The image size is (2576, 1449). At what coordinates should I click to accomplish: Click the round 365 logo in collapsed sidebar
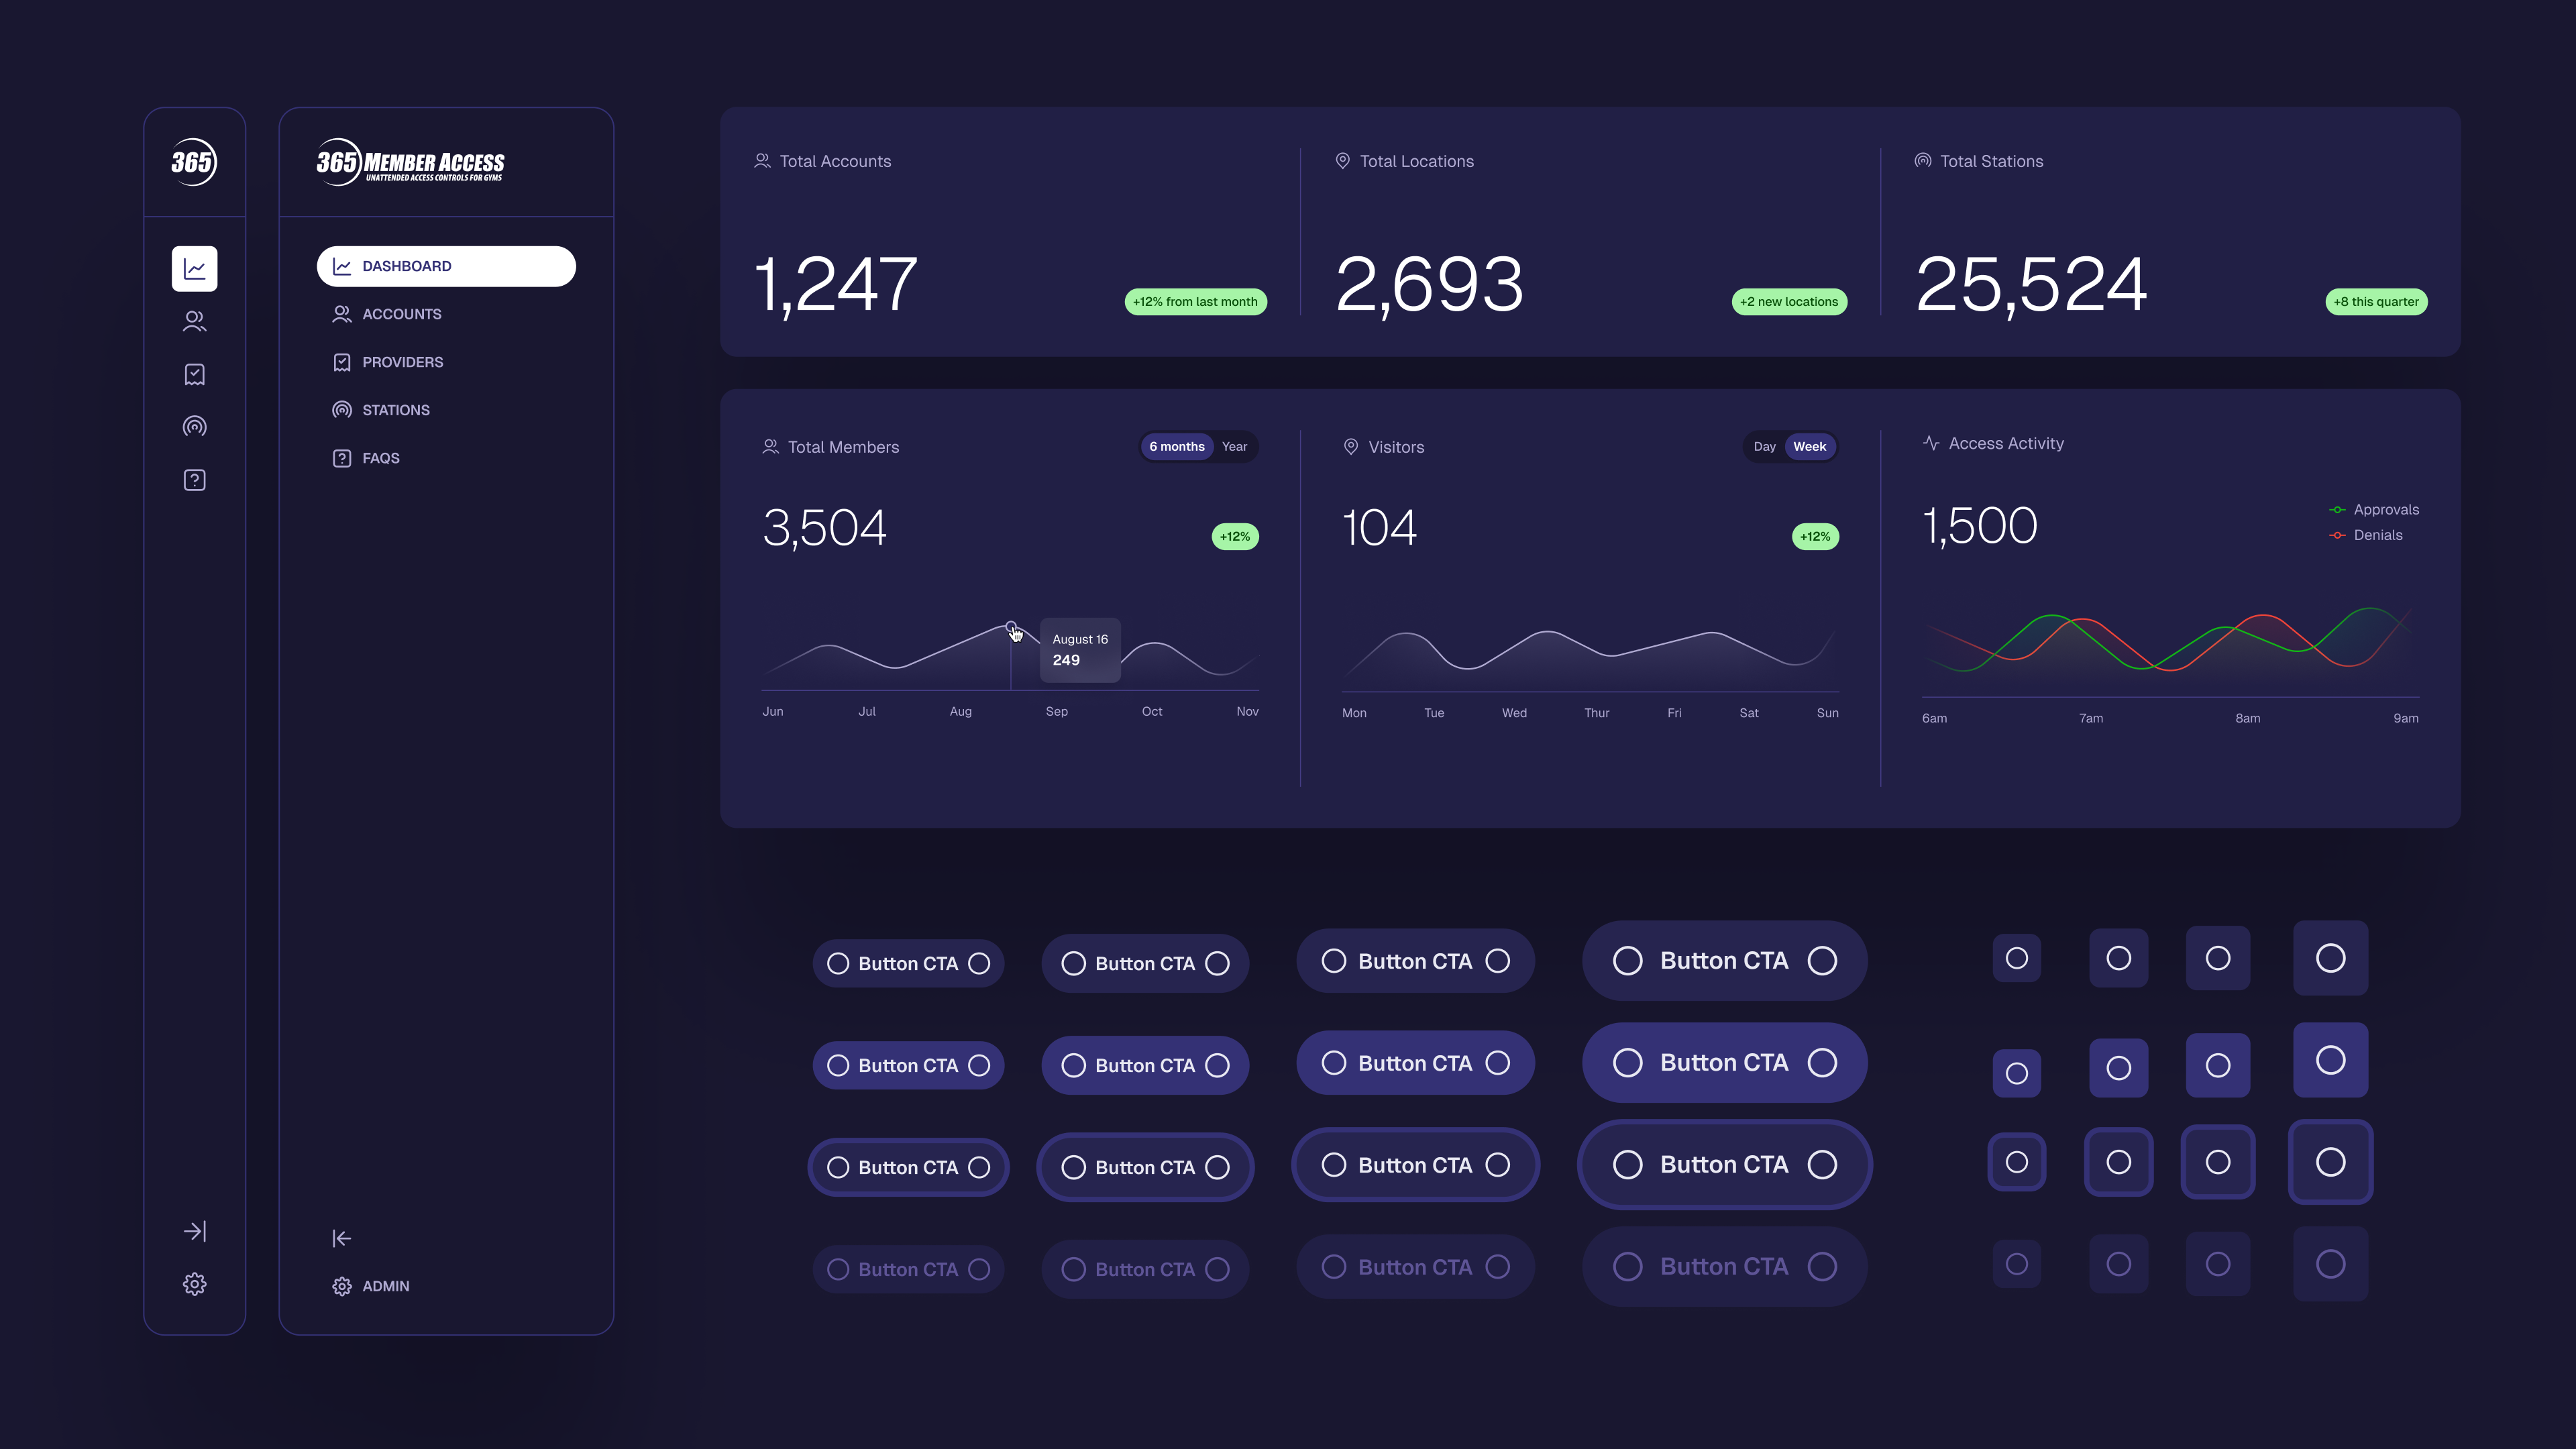coord(193,162)
